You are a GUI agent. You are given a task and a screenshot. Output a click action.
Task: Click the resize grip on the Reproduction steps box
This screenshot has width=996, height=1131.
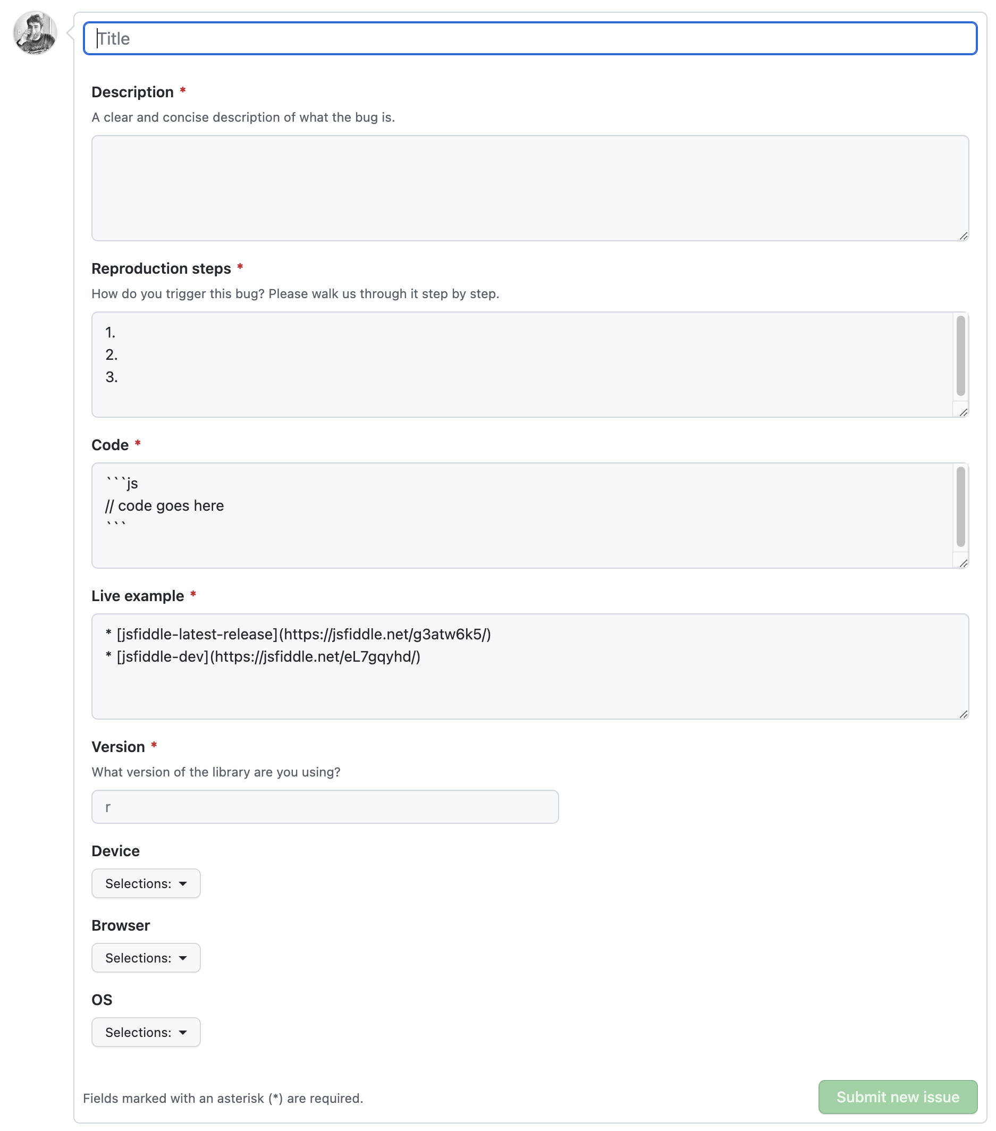point(963,412)
